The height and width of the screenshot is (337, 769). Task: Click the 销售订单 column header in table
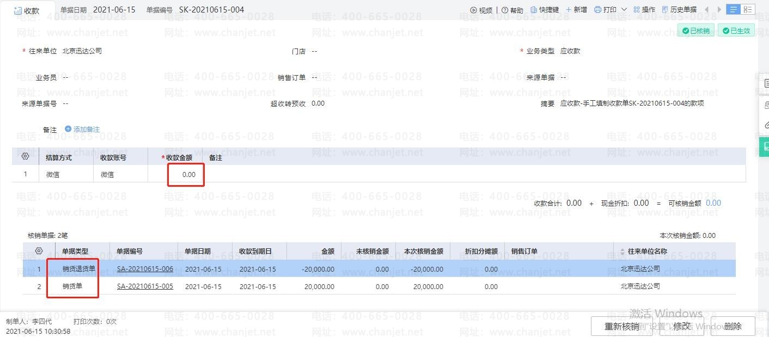524,251
